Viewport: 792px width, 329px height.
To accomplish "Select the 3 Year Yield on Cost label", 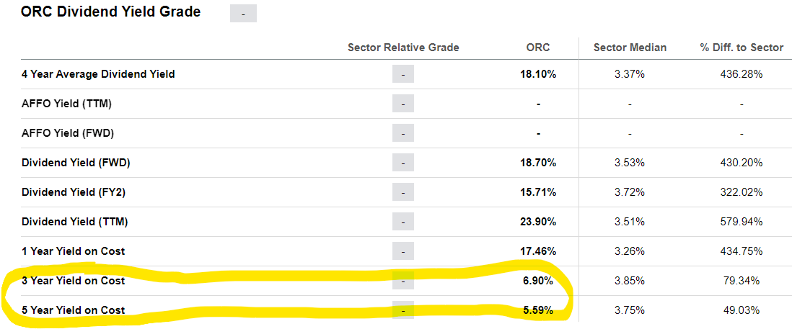I will 73,281.
